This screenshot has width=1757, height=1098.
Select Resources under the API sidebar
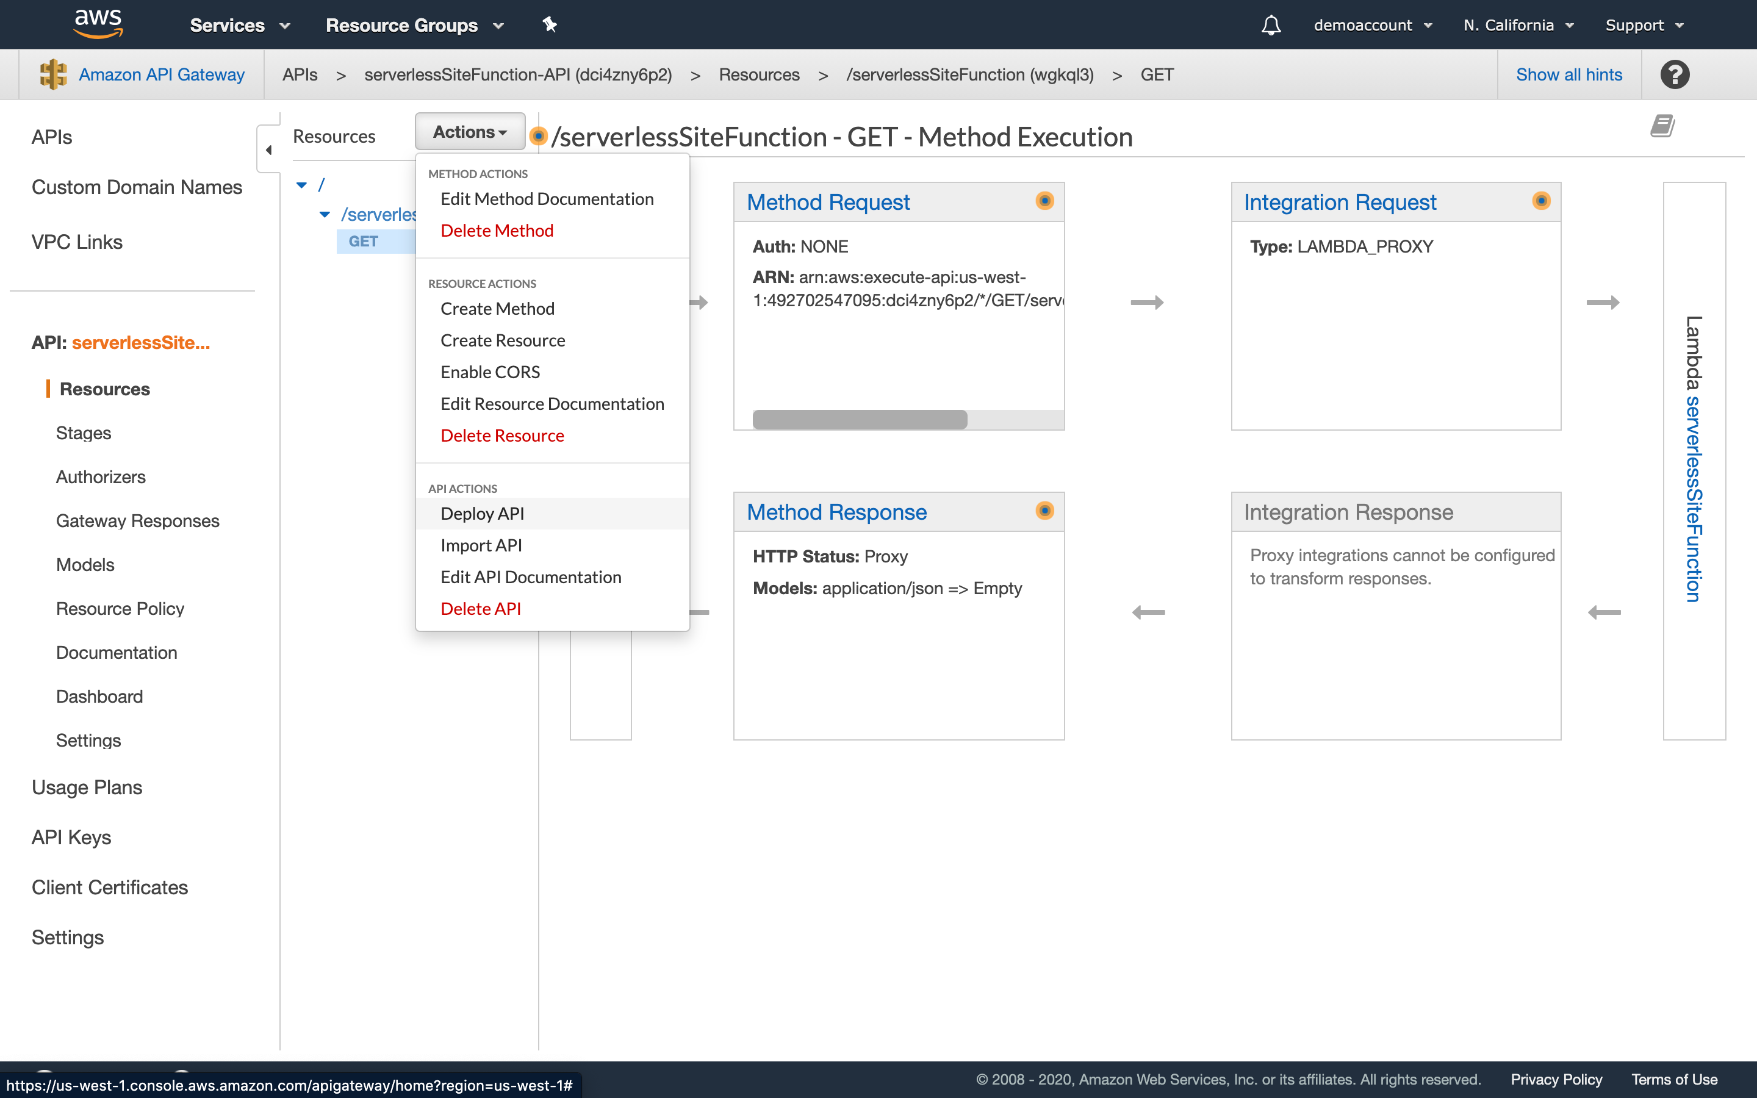[x=104, y=389]
